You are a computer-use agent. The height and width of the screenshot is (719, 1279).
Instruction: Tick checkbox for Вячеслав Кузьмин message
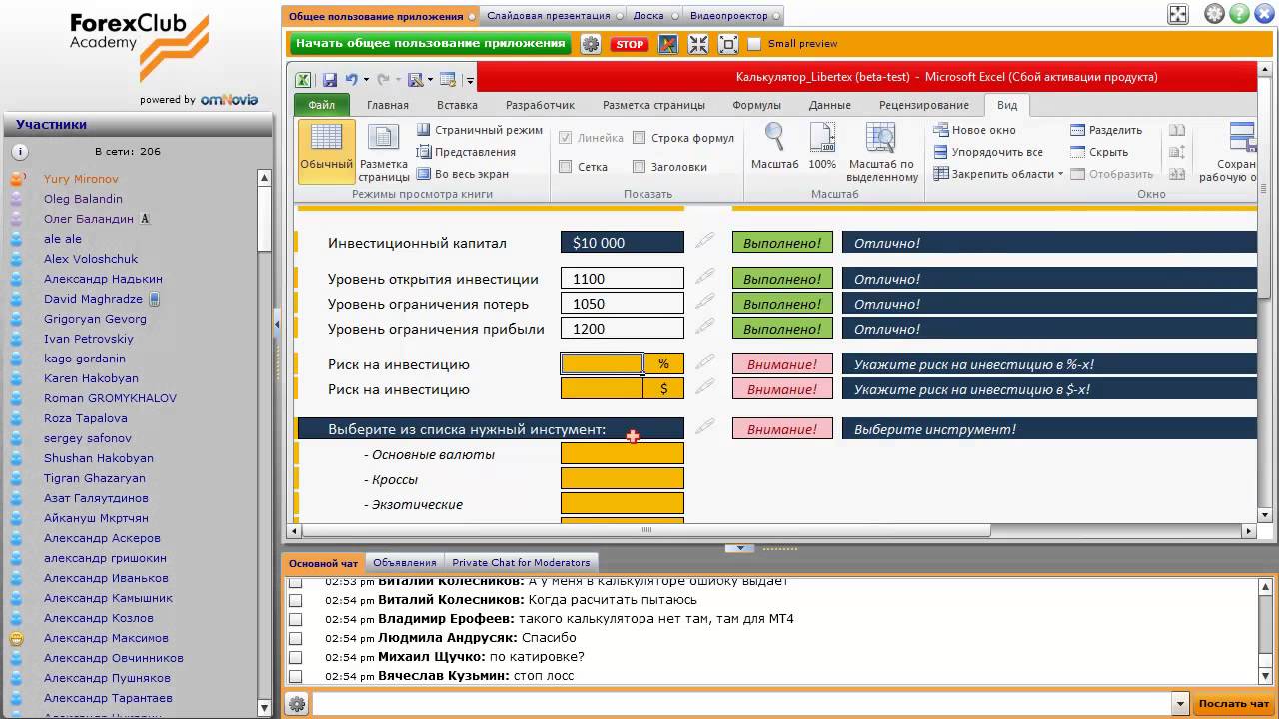tap(295, 676)
